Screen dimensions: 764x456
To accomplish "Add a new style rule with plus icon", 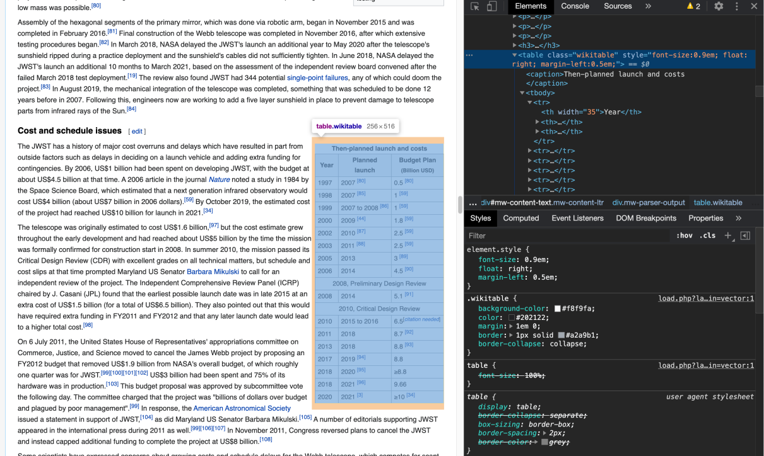I will coord(727,236).
